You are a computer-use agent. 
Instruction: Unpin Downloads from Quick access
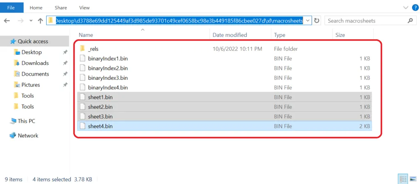(x=65, y=63)
